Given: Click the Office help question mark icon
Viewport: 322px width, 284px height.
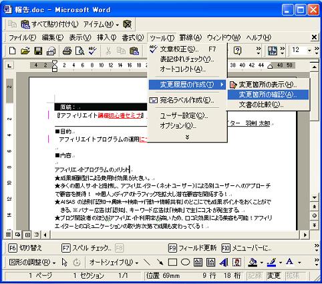Looking at the screenshot, I should point(237,51).
